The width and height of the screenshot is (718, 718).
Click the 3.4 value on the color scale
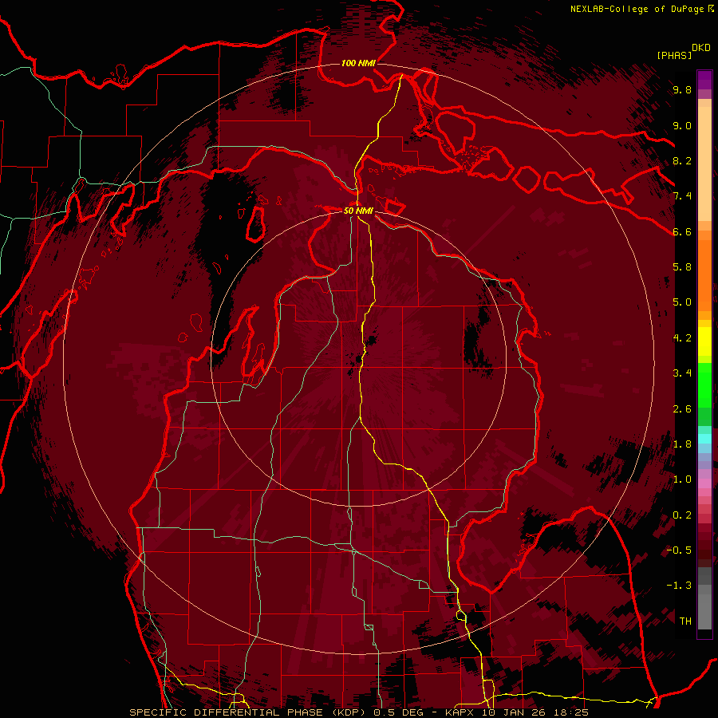[682, 373]
